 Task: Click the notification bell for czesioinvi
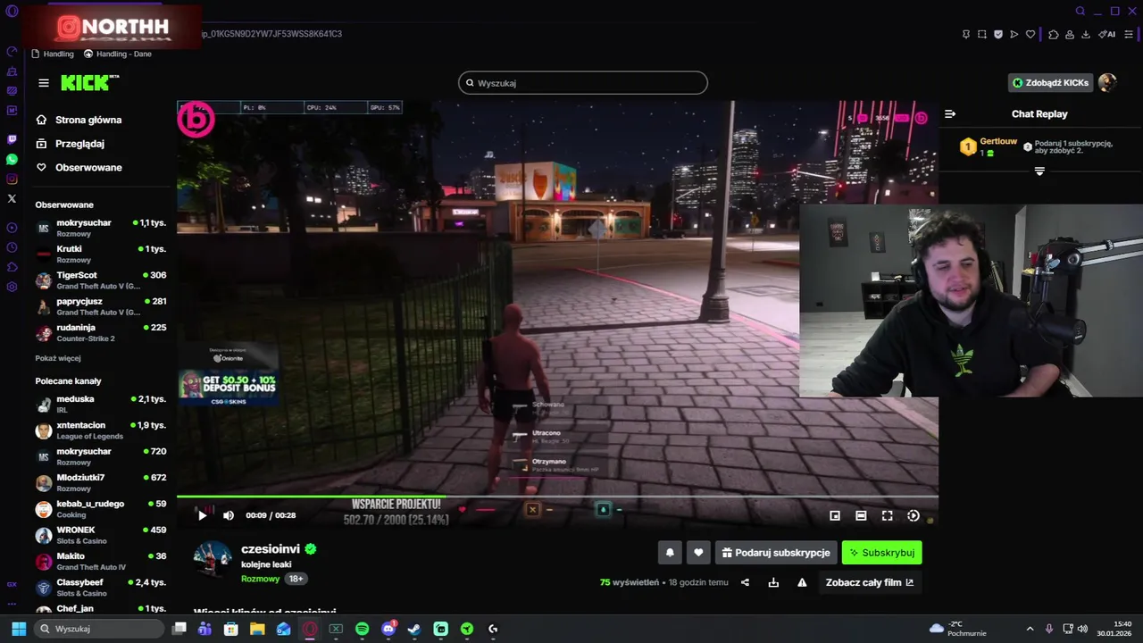point(670,553)
